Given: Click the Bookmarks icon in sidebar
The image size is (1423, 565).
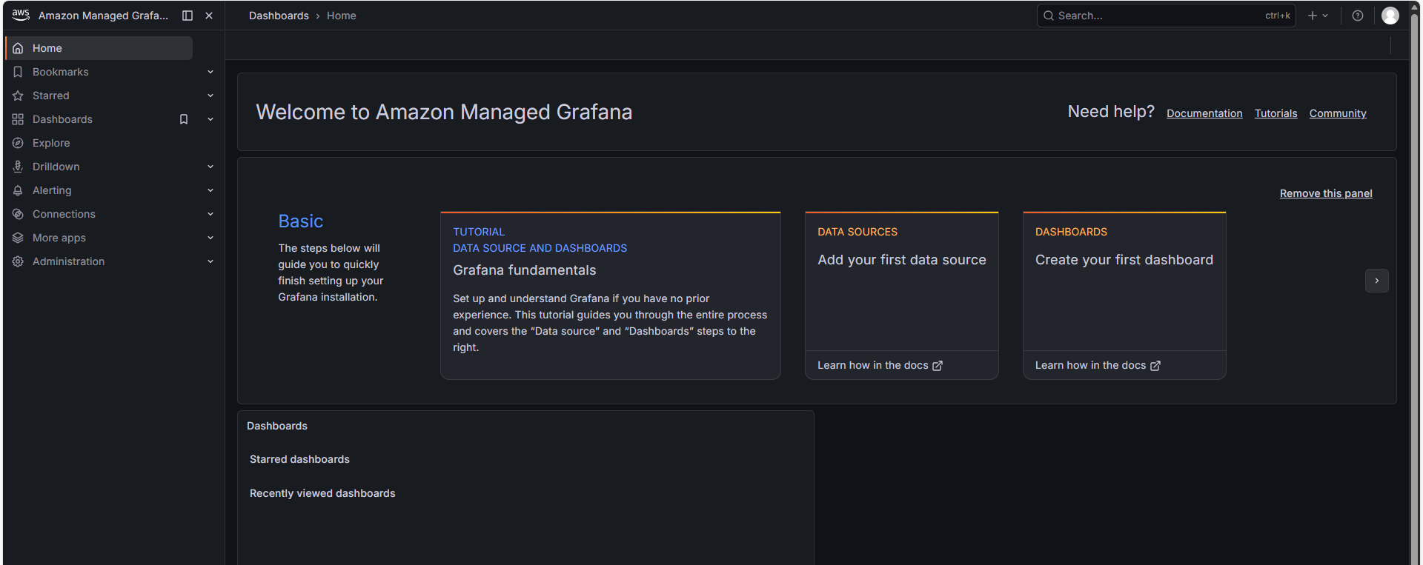Looking at the screenshot, I should coord(18,72).
